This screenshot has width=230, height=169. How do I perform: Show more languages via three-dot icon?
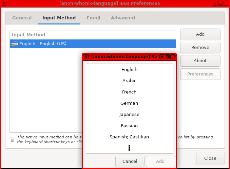coord(129,148)
